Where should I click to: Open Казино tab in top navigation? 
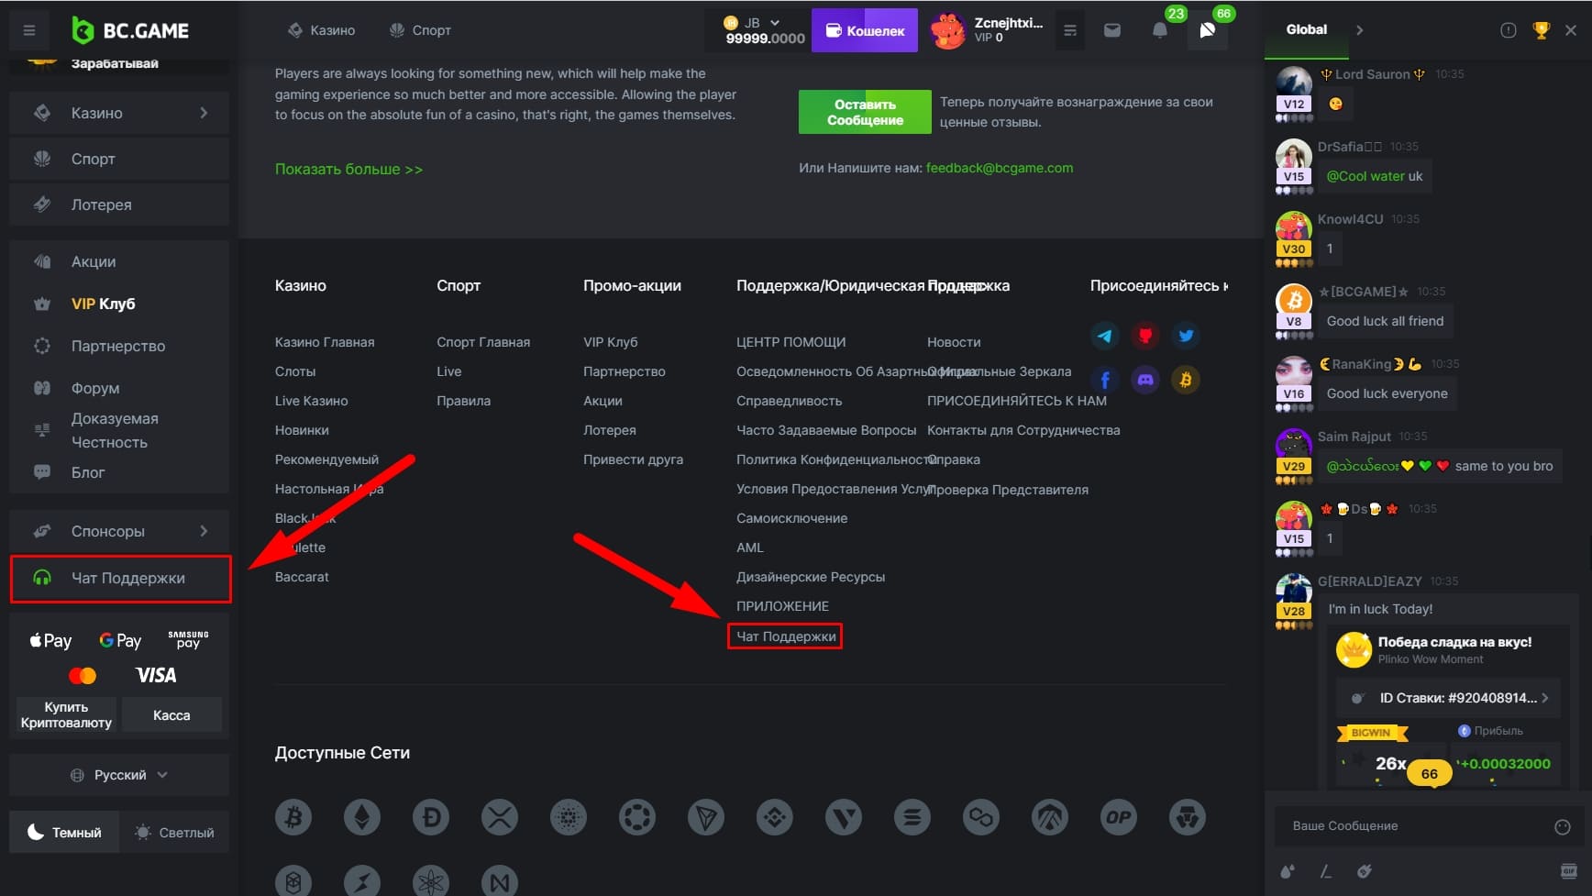[322, 30]
